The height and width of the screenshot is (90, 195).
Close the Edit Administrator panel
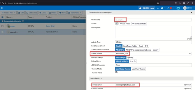coord(192,12)
